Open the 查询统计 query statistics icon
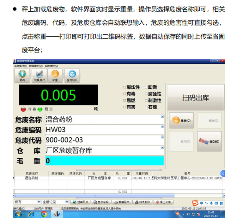Viewport: 237px width, 223px height. pyautogui.click(x=72, y=76)
